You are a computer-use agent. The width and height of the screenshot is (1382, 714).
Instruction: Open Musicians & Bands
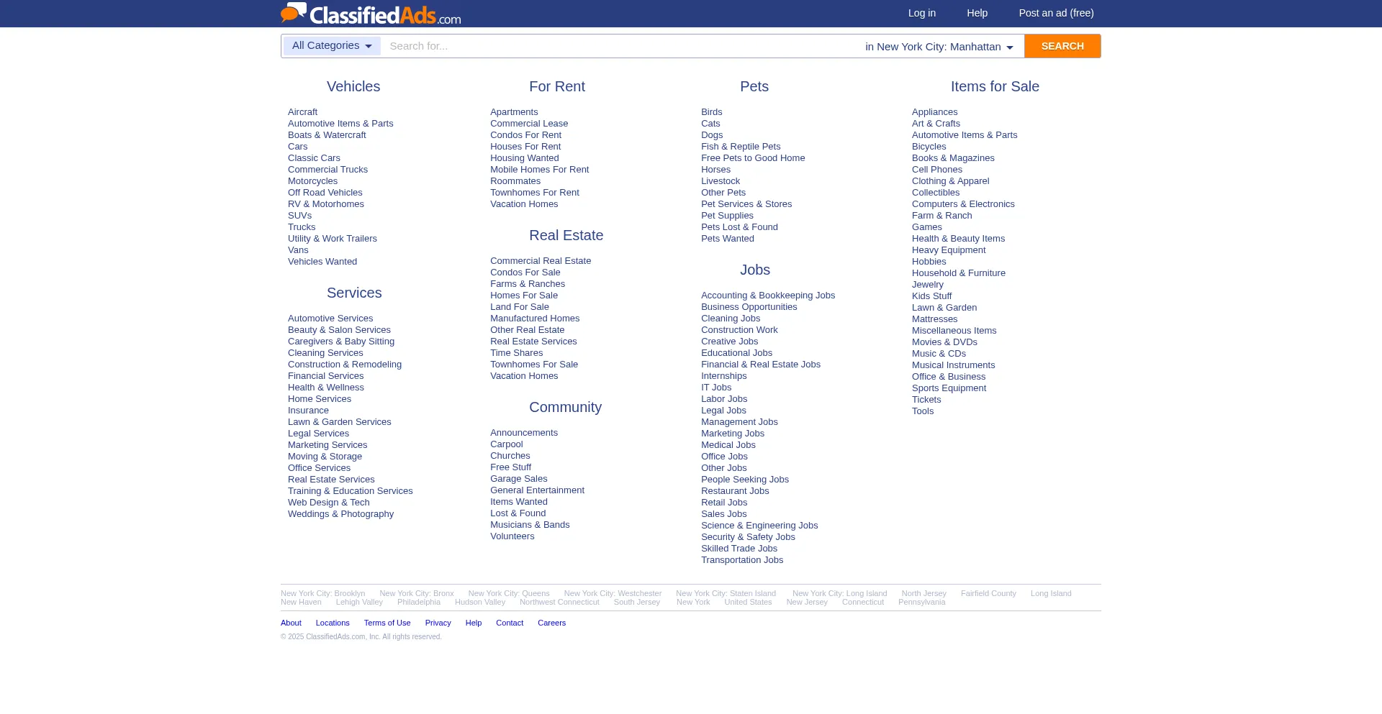(530, 525)
